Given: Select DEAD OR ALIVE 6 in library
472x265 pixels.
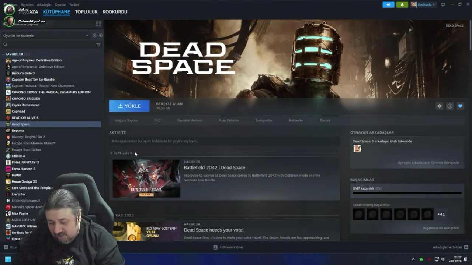Looking at the screenshot, I should click(x=25, y=118).
